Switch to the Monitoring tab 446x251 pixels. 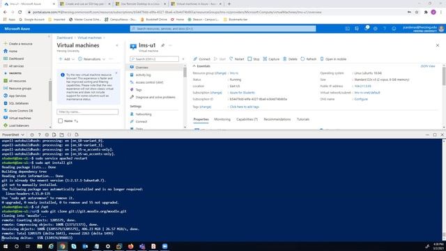coord(222,119)
